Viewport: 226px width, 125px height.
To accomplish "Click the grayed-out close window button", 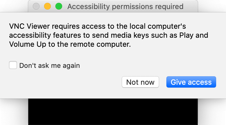I will 36,6.
